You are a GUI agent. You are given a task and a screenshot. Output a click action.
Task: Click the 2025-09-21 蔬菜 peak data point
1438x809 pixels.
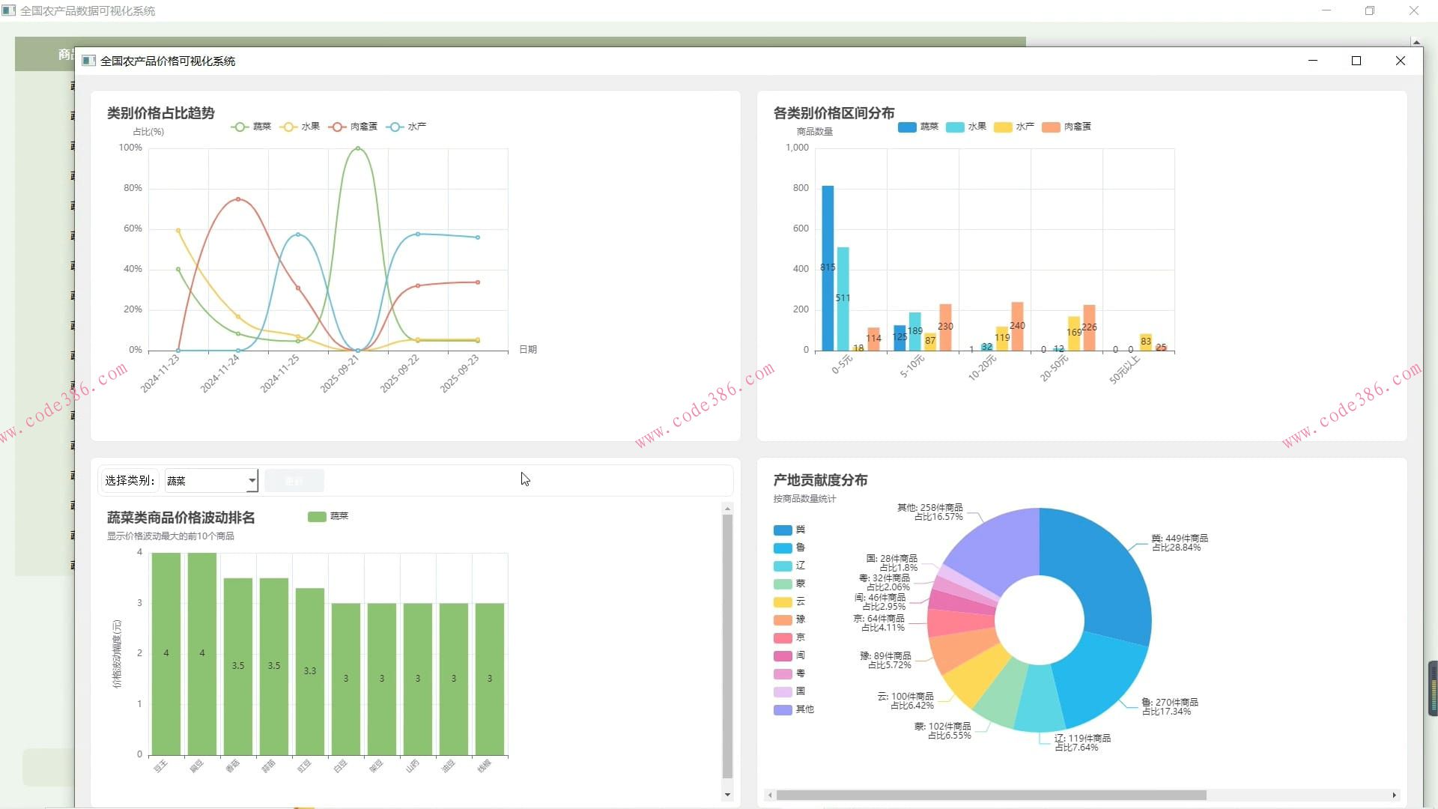(358, 148)
